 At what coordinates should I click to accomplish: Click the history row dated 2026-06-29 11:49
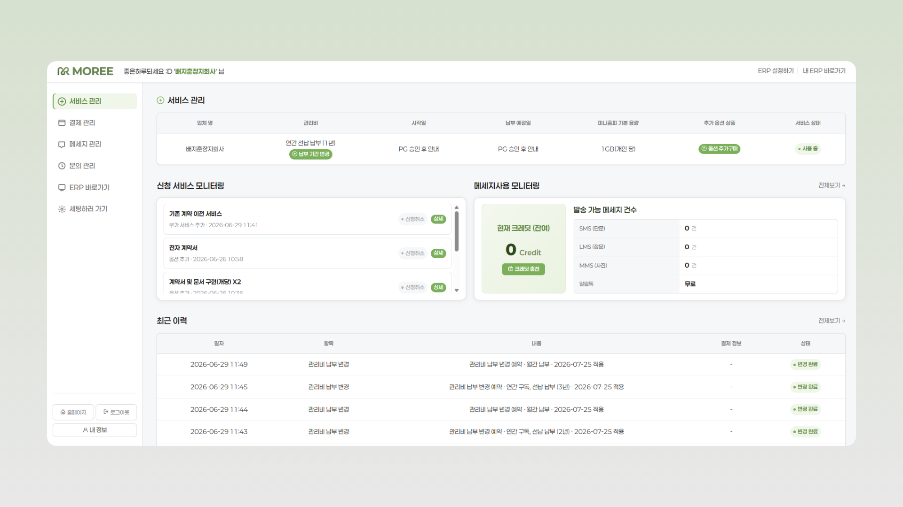coord(501,365)
